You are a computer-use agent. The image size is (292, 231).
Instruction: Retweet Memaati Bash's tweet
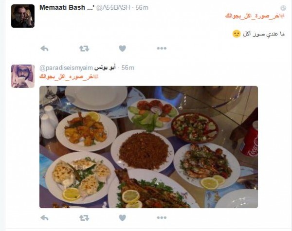pyautogui.click(x=84, y=49)
